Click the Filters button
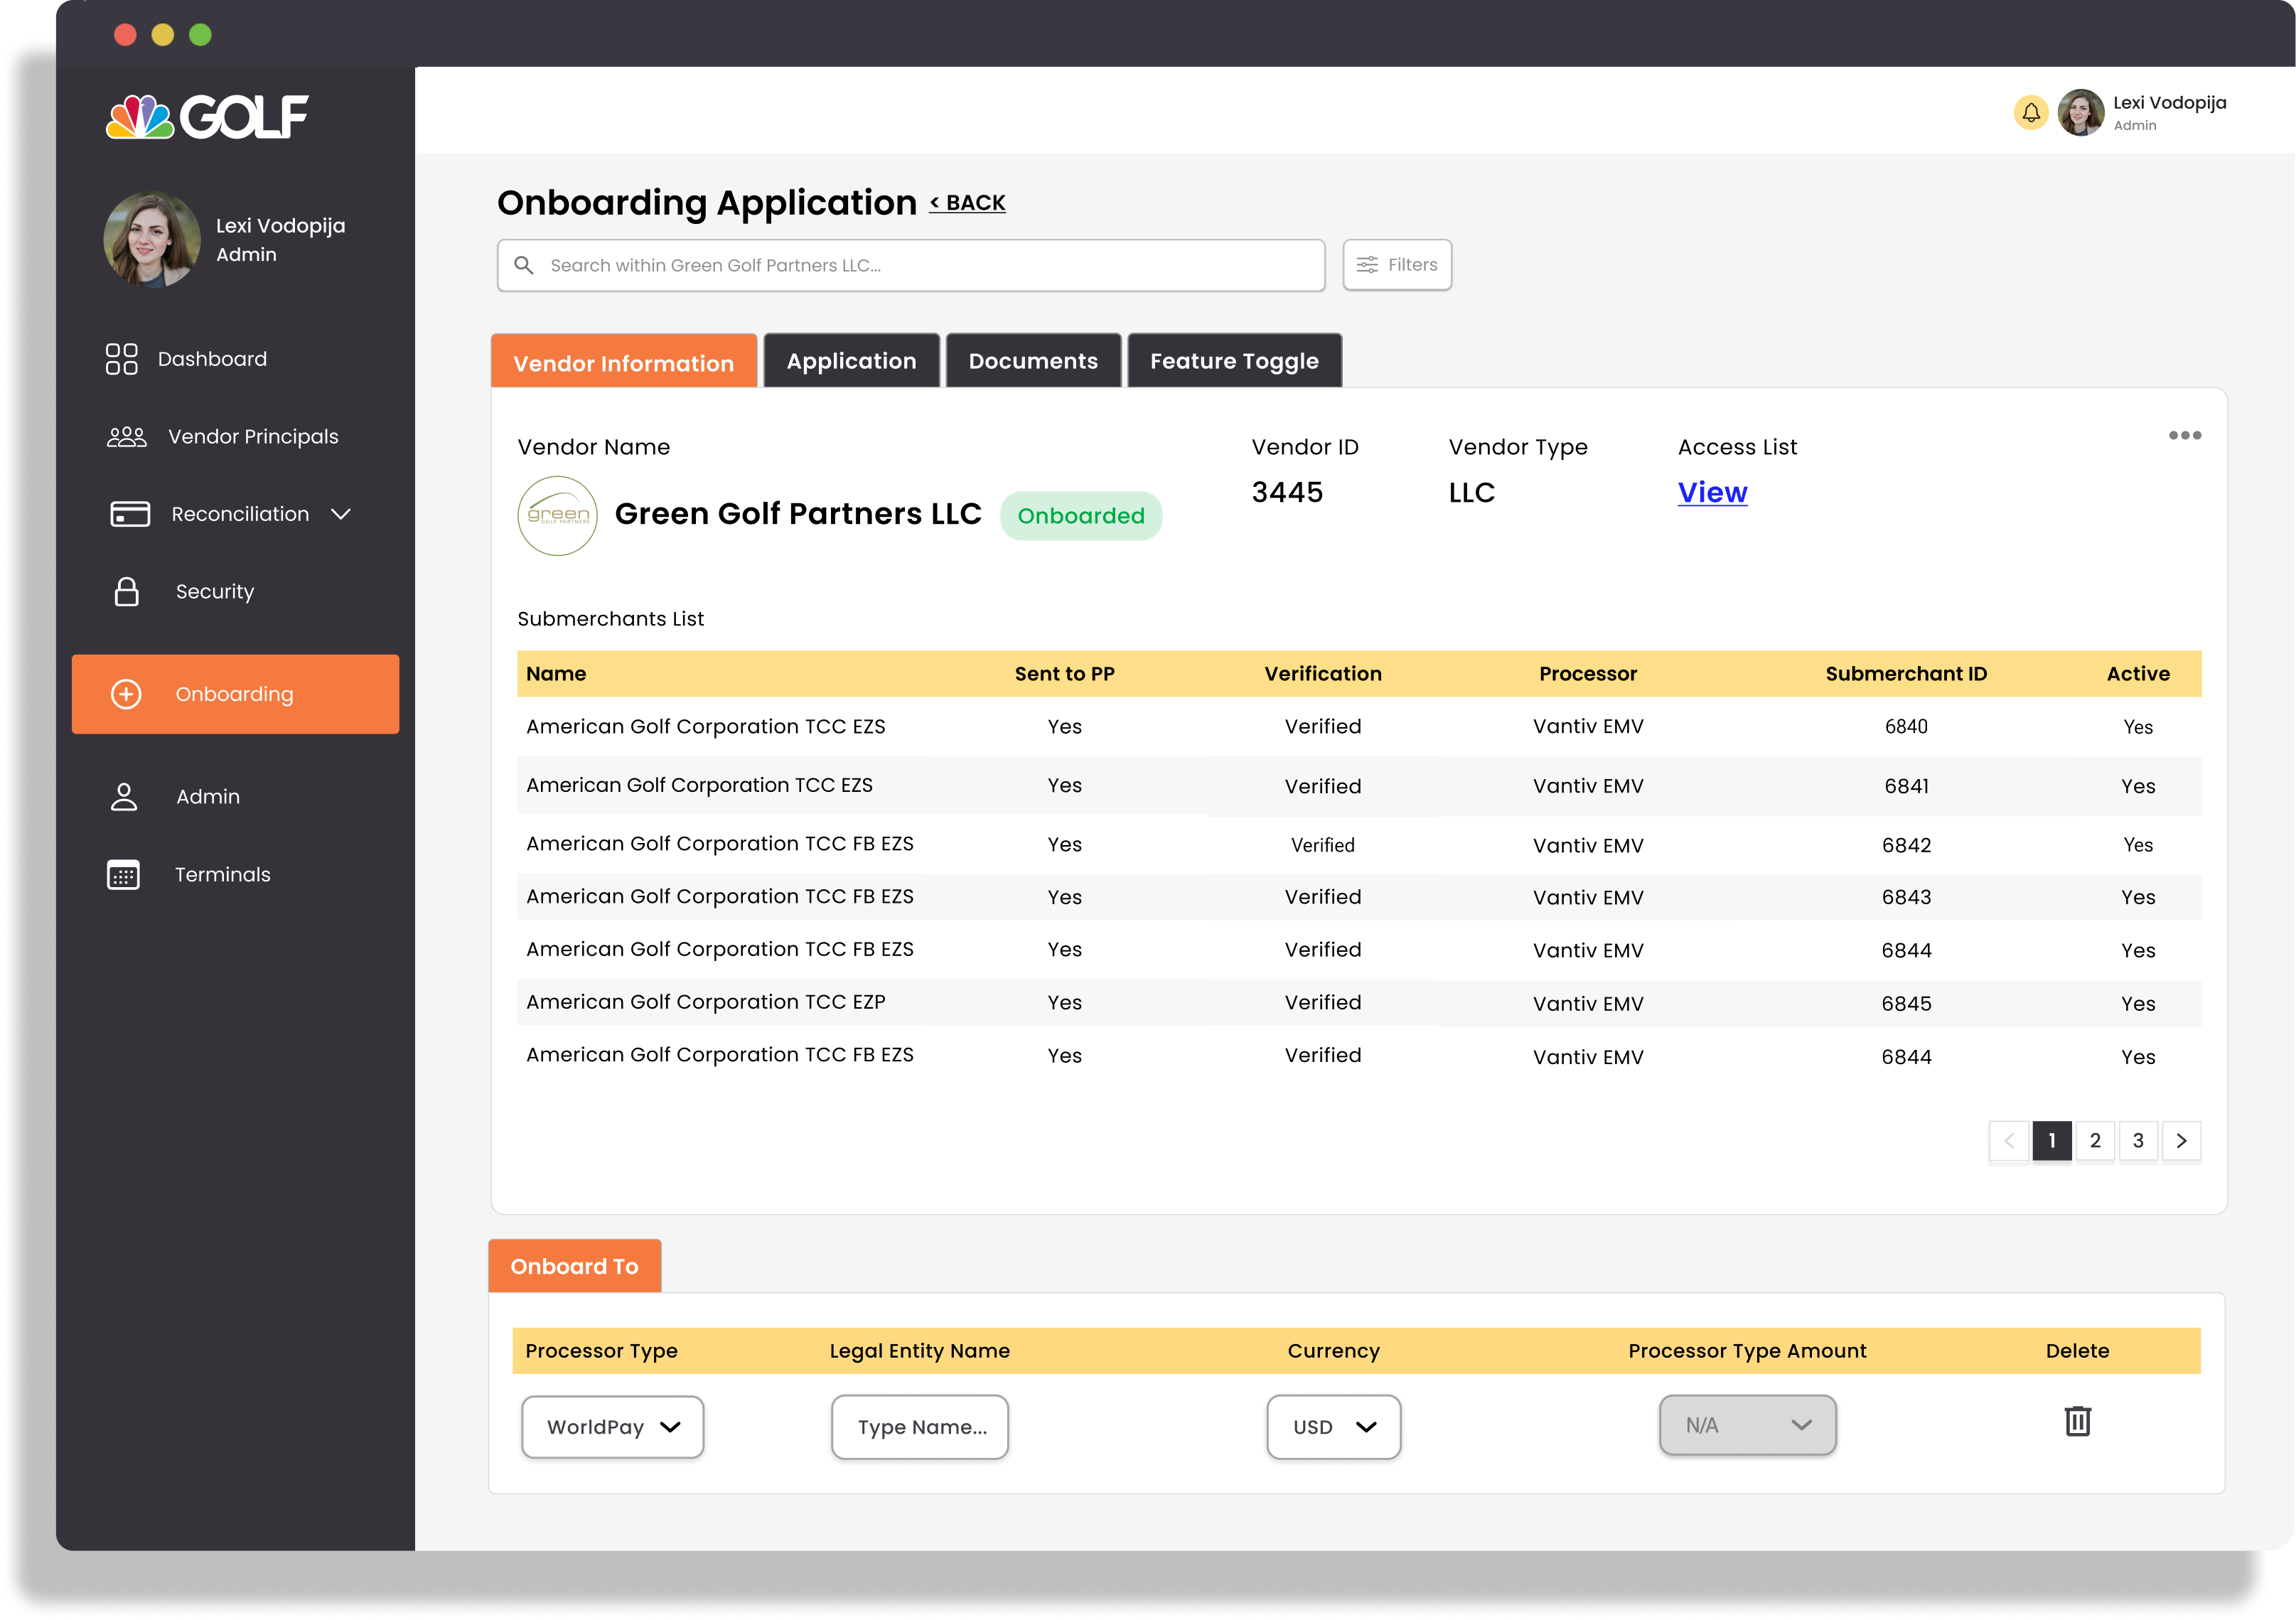 [1397, 265]
